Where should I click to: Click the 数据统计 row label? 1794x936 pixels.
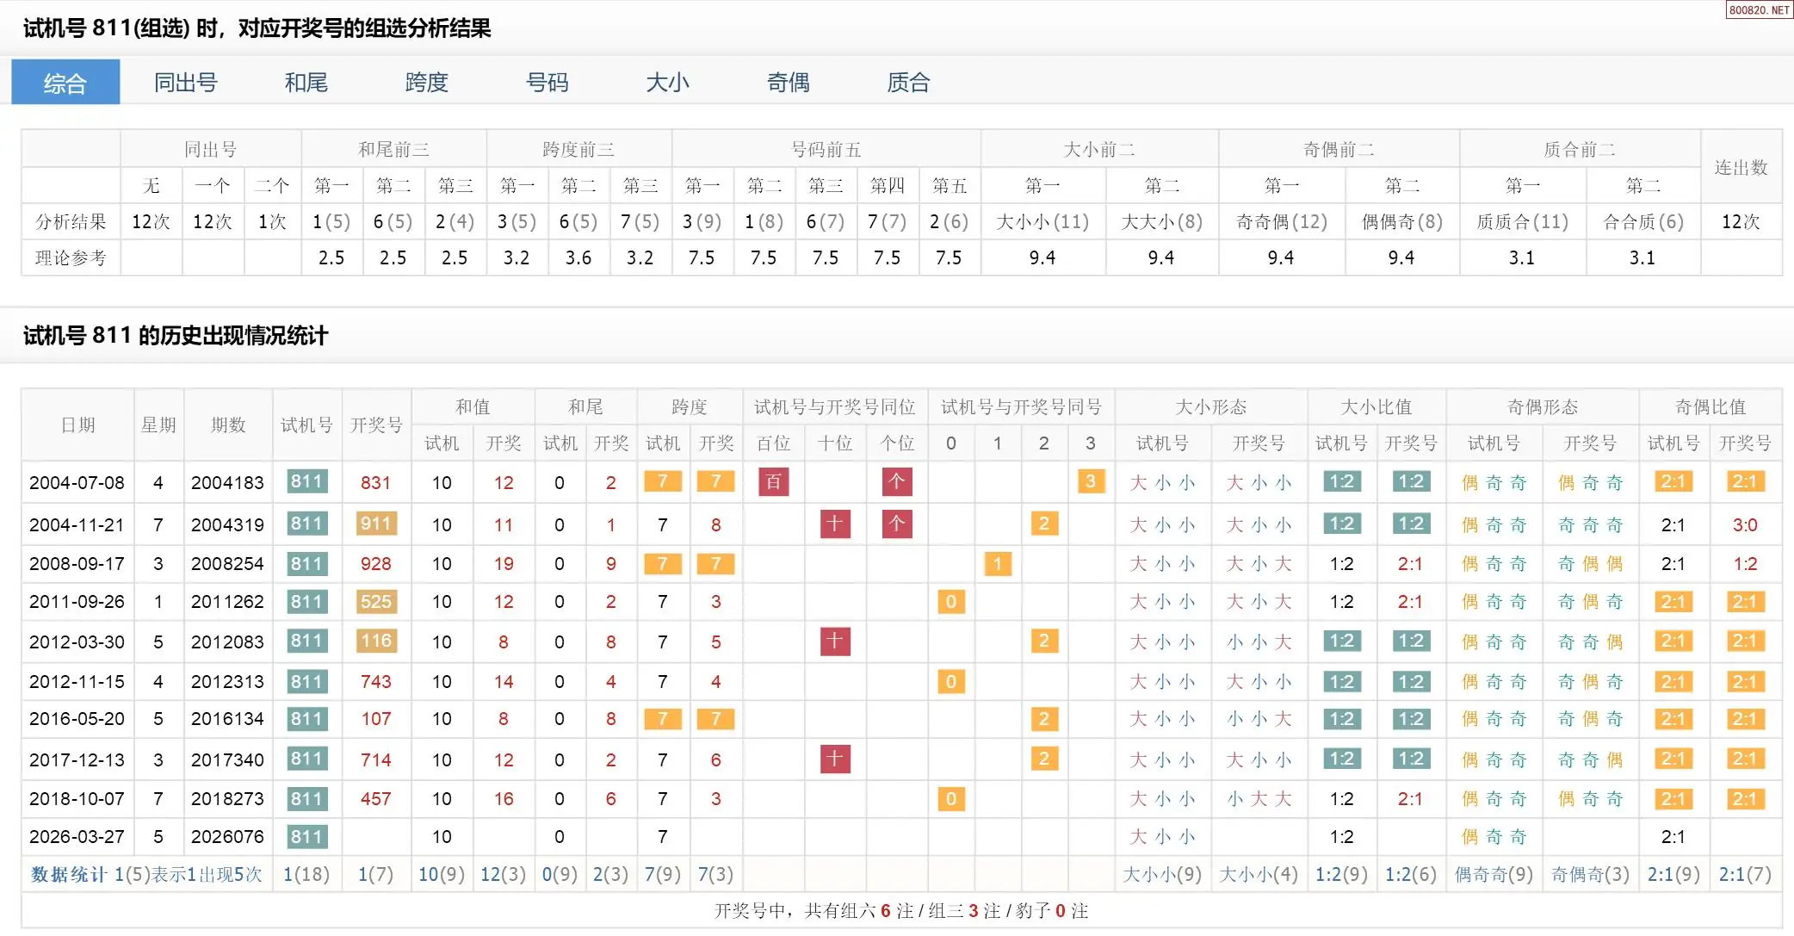[69, 875]
